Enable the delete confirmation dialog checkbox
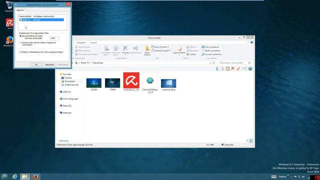Viewport: 320px width, 180px height. click(x=20, y=52)
